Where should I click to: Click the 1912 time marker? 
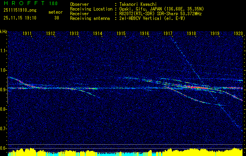coord(50,34)
